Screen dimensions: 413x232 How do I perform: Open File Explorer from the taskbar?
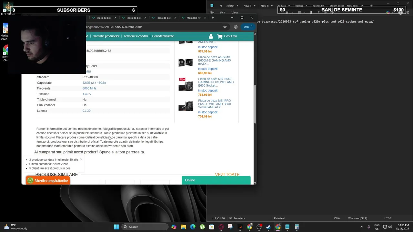(x=183, y=227)
